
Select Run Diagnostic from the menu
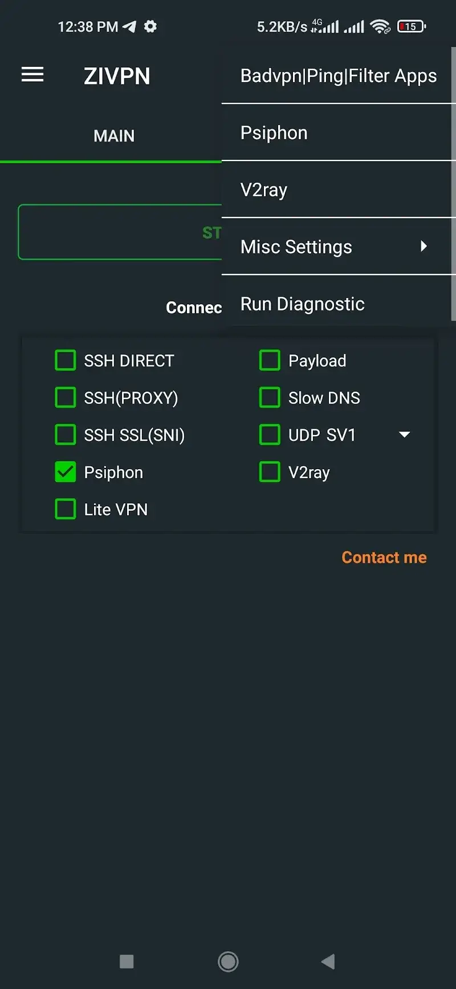pos(303,304)
